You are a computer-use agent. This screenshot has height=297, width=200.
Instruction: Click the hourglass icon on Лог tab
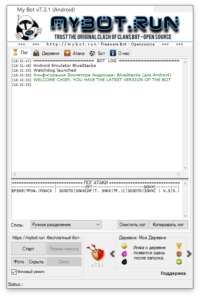pos(15,53)
